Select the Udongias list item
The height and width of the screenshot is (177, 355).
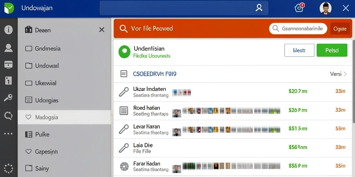pyautogui.click(x=64, y=100)
